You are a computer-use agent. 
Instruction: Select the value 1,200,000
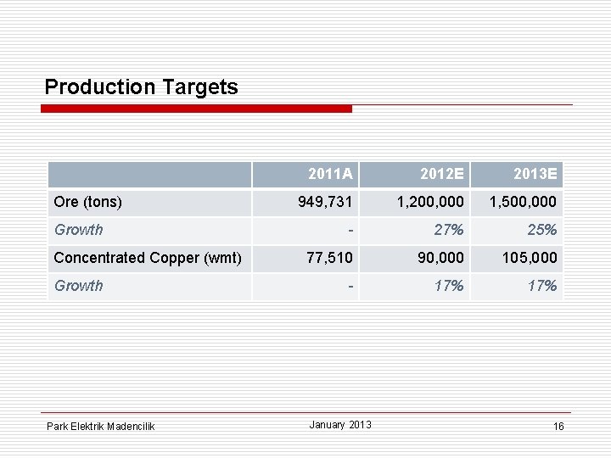pos(430,202)
